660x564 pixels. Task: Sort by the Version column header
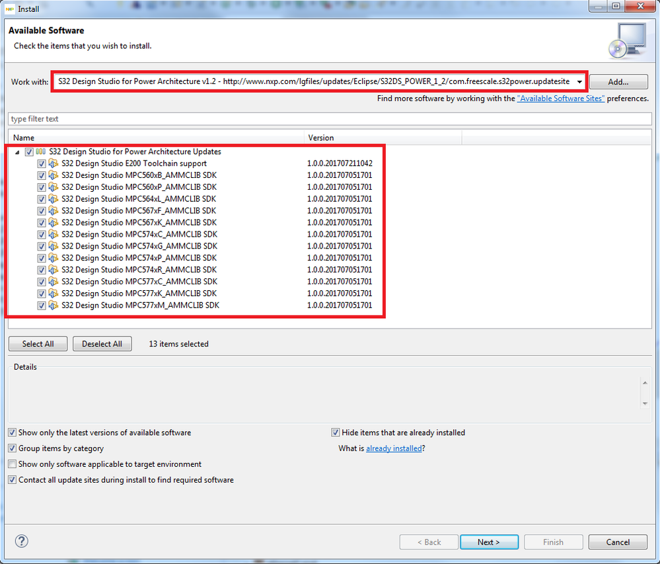pyautogui.click(x=383, y=138)
